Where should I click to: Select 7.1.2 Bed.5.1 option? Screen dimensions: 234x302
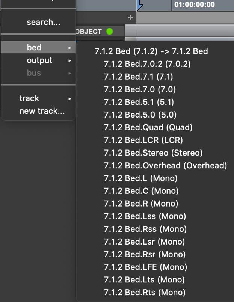coord(139,102)
